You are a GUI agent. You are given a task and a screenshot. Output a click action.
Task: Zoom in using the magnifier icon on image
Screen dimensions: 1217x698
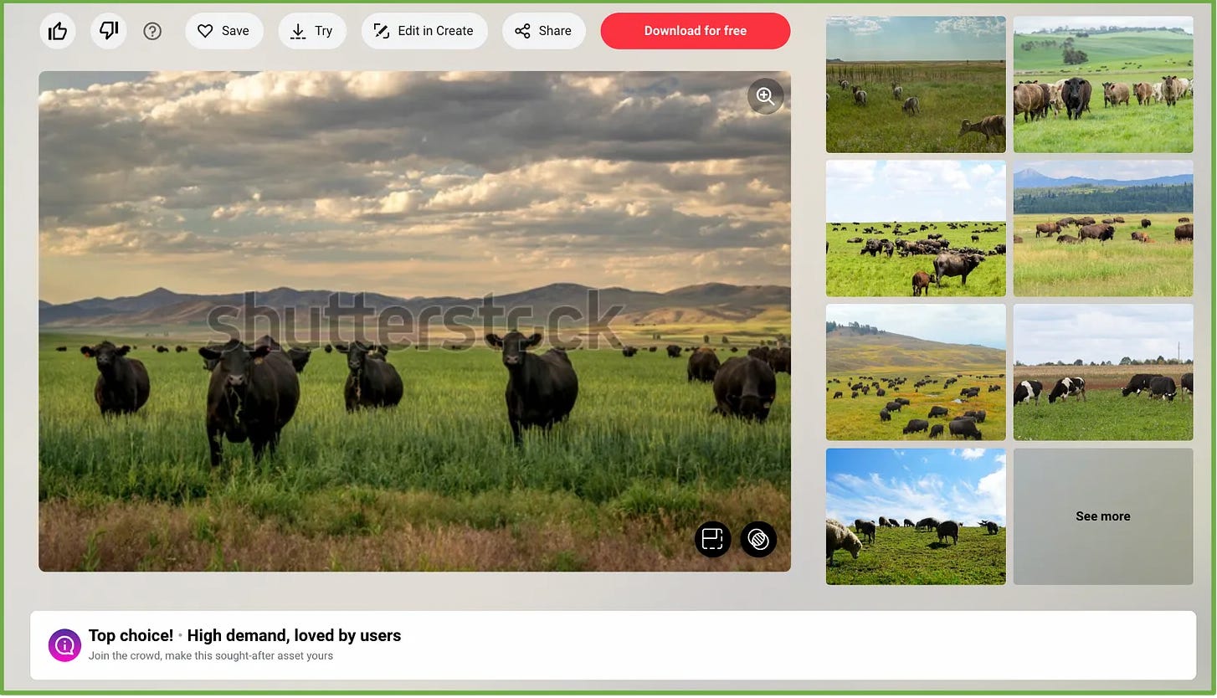(765, 96)
